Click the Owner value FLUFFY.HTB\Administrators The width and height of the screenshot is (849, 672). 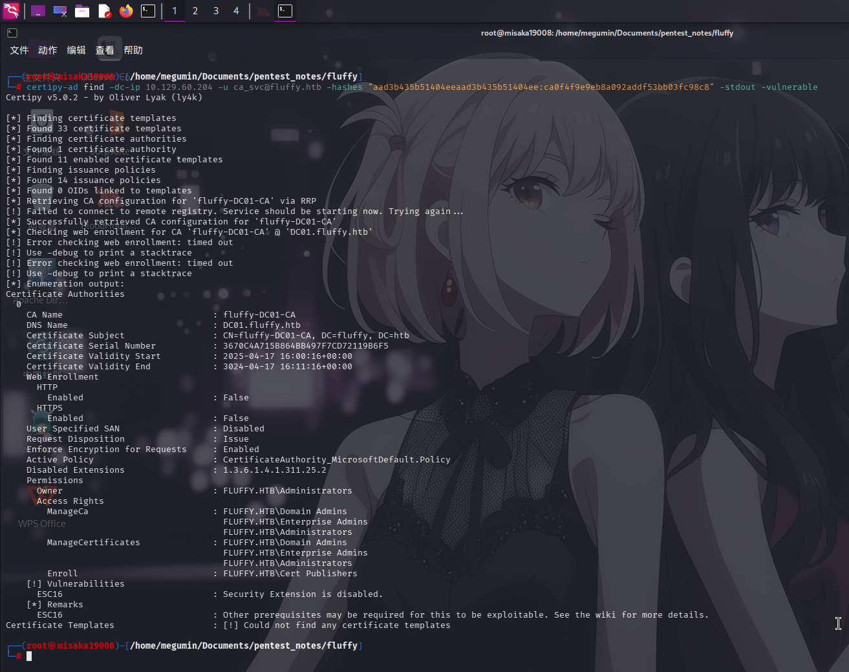point(288,491)
